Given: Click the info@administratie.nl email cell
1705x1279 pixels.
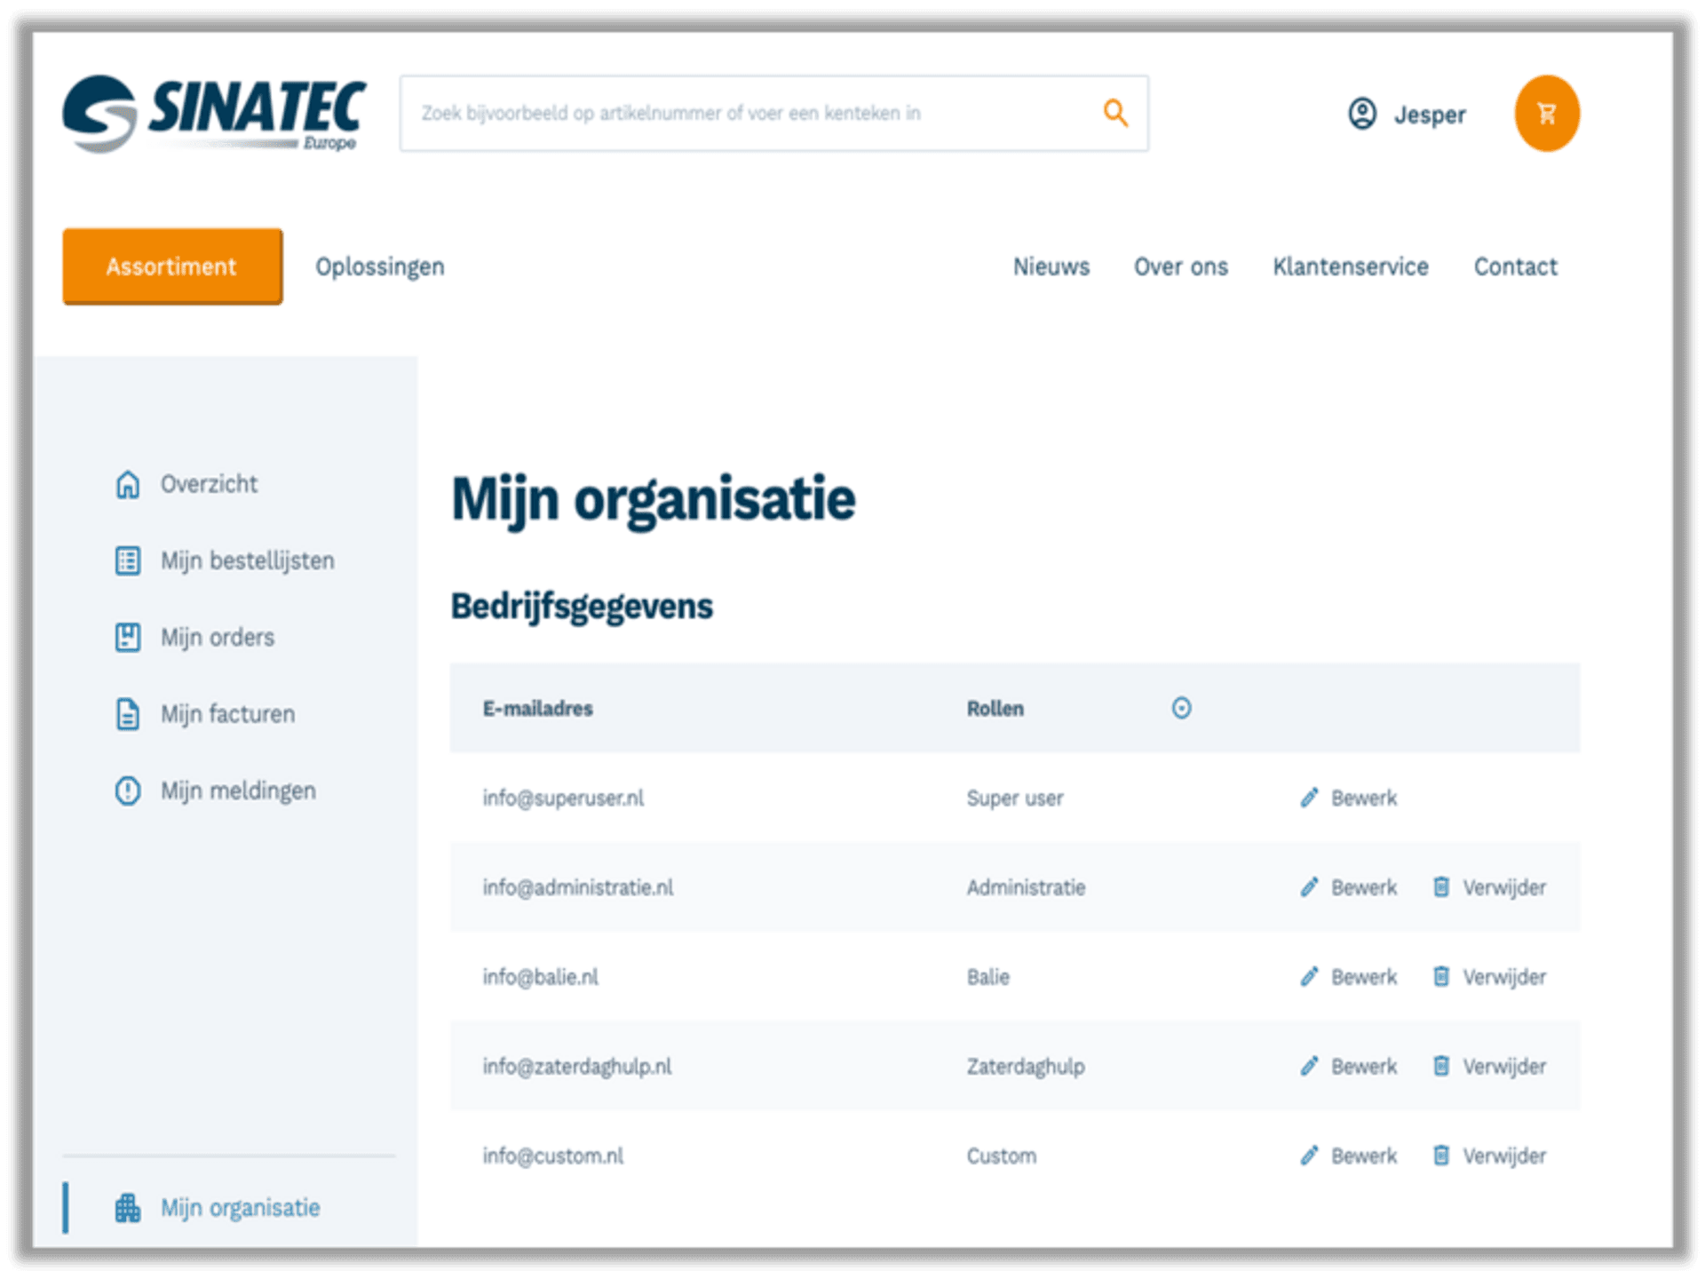Looking at the screenshot, I should pyautogui.click(x=578, y=887).
